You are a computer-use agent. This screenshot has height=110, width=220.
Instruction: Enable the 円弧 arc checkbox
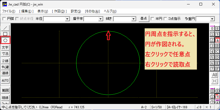tap(4, 19)
